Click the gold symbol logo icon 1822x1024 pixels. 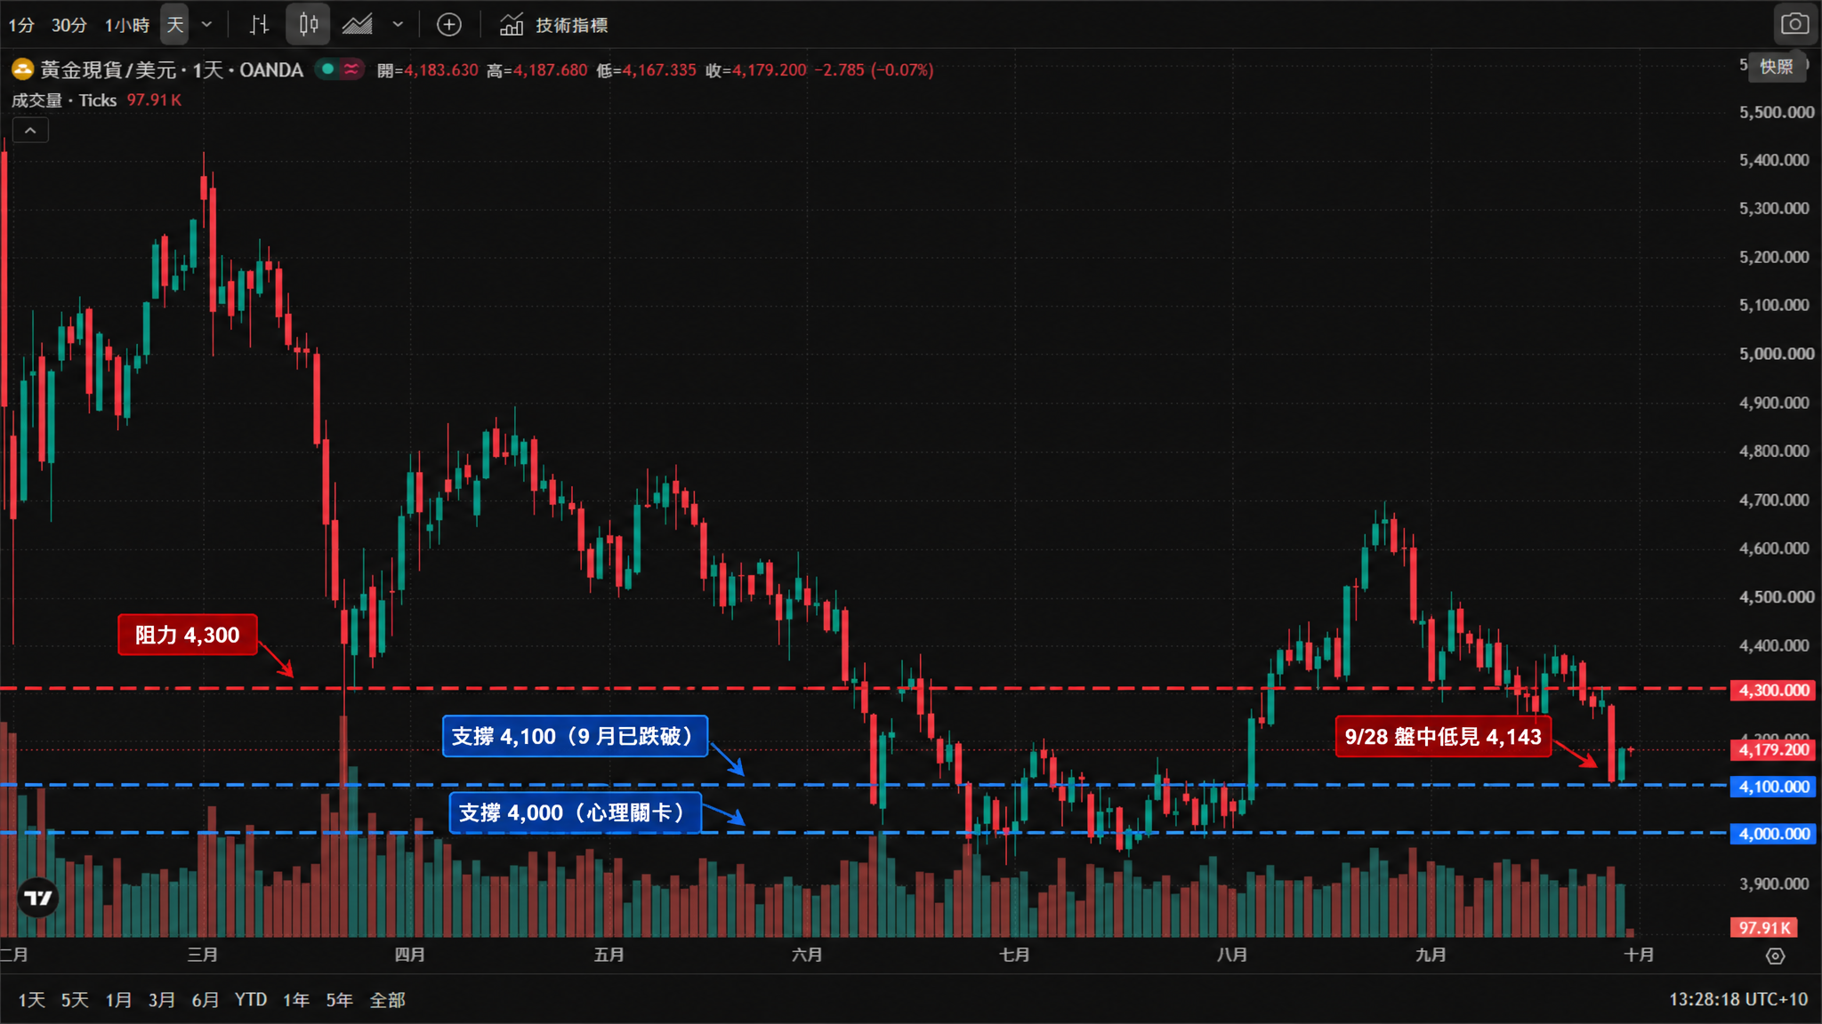point(22,69)
